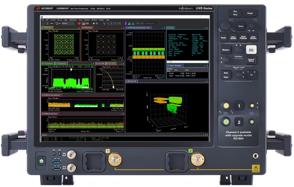The image size is (294, 187).
Task: Start the measurement with the green play icon
Action: point(44,24)
